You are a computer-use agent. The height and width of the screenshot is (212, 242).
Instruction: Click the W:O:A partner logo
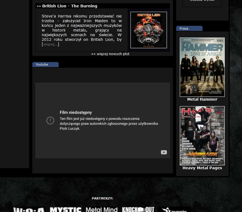29,210
